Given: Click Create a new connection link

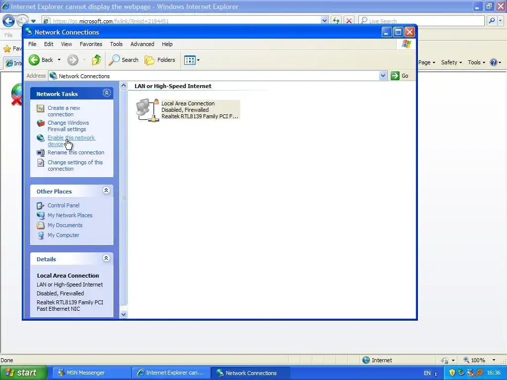Looking at the screenshot, I should (x=64, y=111).
